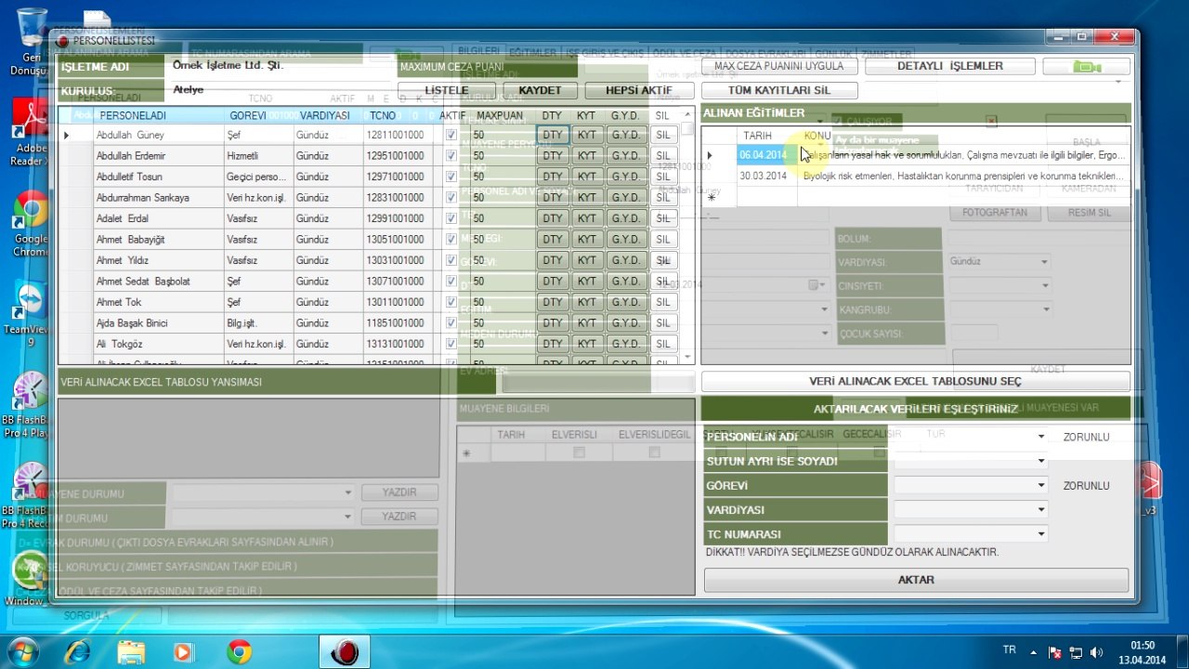Click the HEPSİ AKTİF button
The width and height of the screenshot is (1189, 669).
pyautogui.click(x=639, y=90)
